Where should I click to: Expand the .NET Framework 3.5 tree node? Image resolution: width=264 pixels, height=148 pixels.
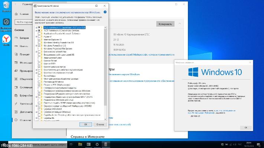tap(36, 27)
